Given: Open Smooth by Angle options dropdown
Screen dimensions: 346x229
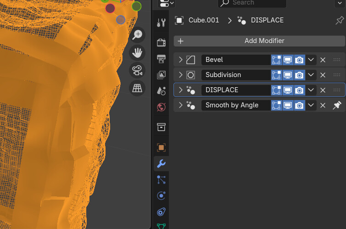Looking at the screenshot, I should (x=311, y=105).
